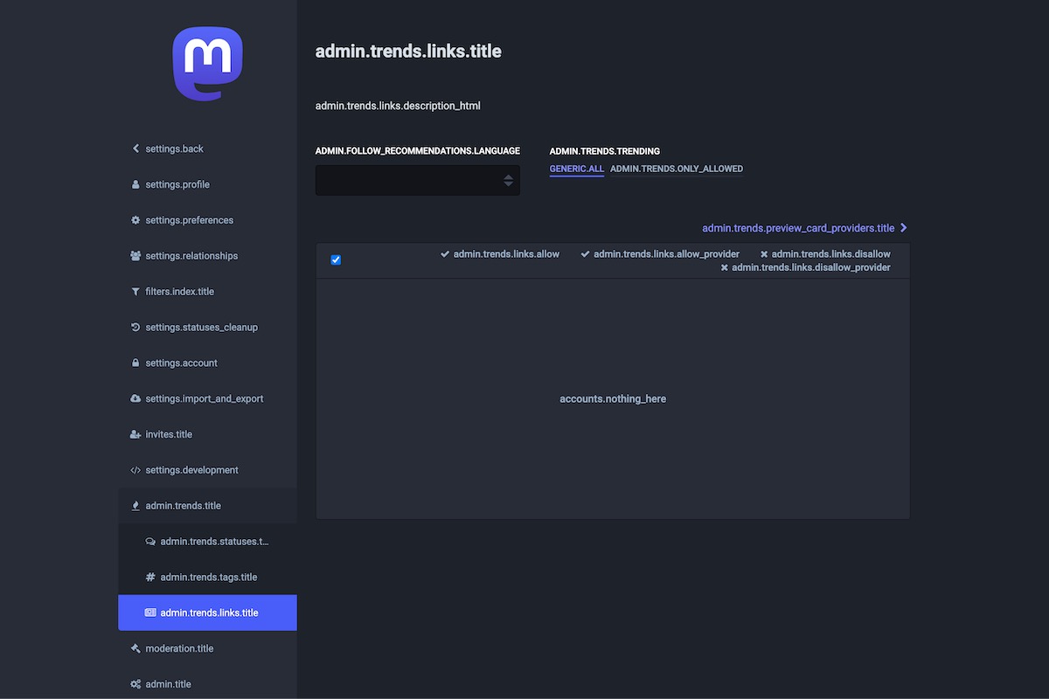This screenshot has width=1049, height=699.
Task: Click the settings.statuses_cleanup history icon
Action: coord(135,328)
